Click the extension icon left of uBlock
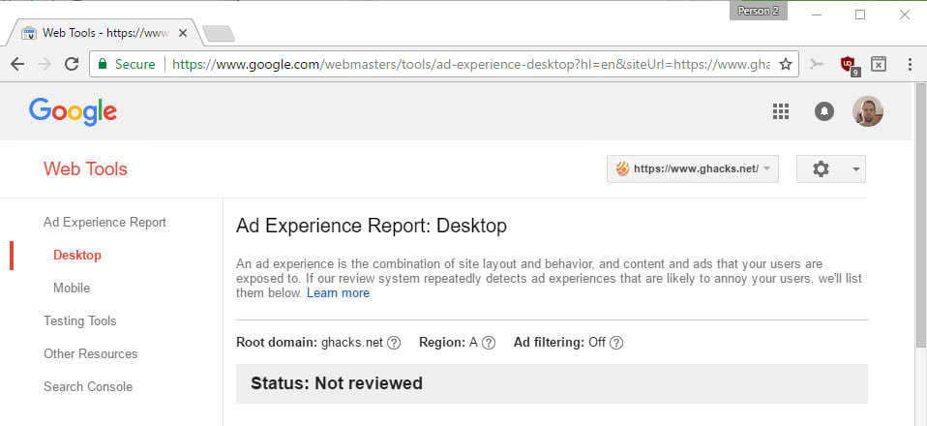 pos(817,64)
